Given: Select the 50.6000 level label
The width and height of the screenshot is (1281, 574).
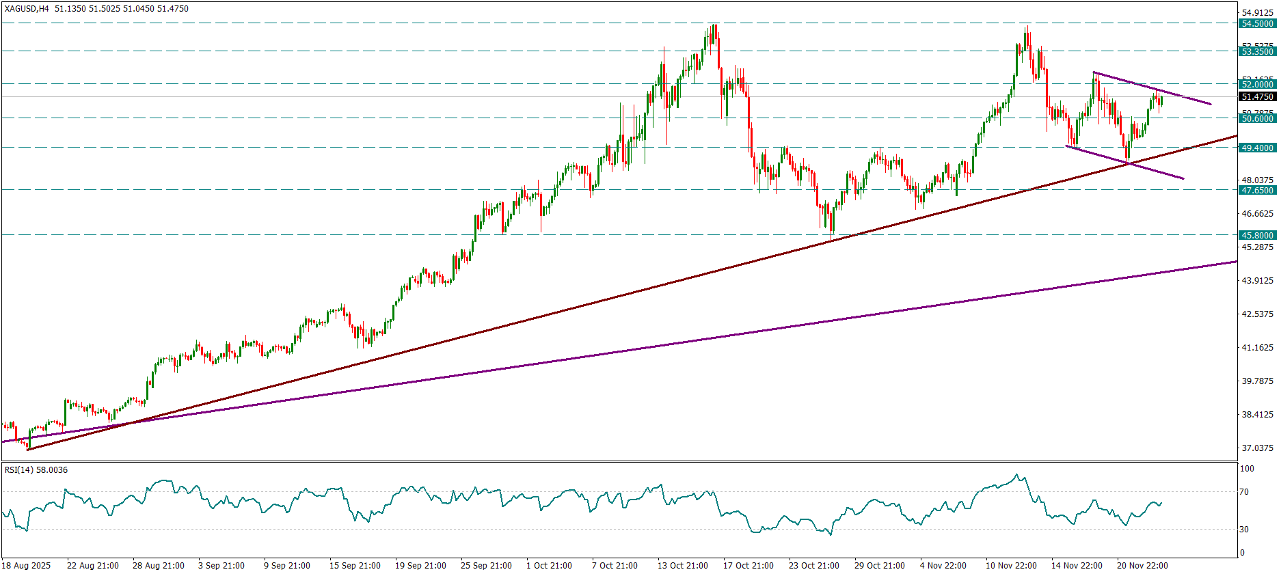Looking at the screenshot, I should (1257, 118).
